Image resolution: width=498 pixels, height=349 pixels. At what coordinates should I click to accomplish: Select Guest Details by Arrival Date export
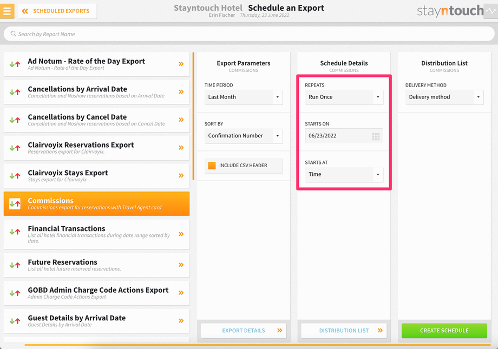[96, 321]
